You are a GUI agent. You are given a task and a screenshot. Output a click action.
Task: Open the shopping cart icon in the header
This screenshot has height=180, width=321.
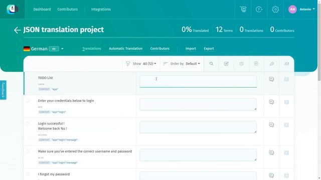coord(243,9)
